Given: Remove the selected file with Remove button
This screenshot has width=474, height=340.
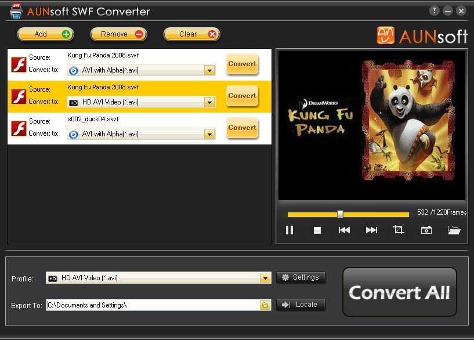Looking at the screenshot, I should [x=118, y=34].
